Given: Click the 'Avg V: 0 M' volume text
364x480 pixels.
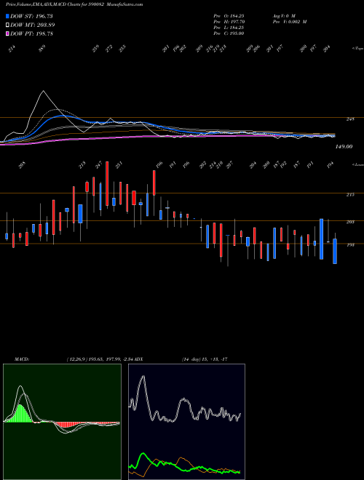Looking at the screenshot, I should point(283,15).
